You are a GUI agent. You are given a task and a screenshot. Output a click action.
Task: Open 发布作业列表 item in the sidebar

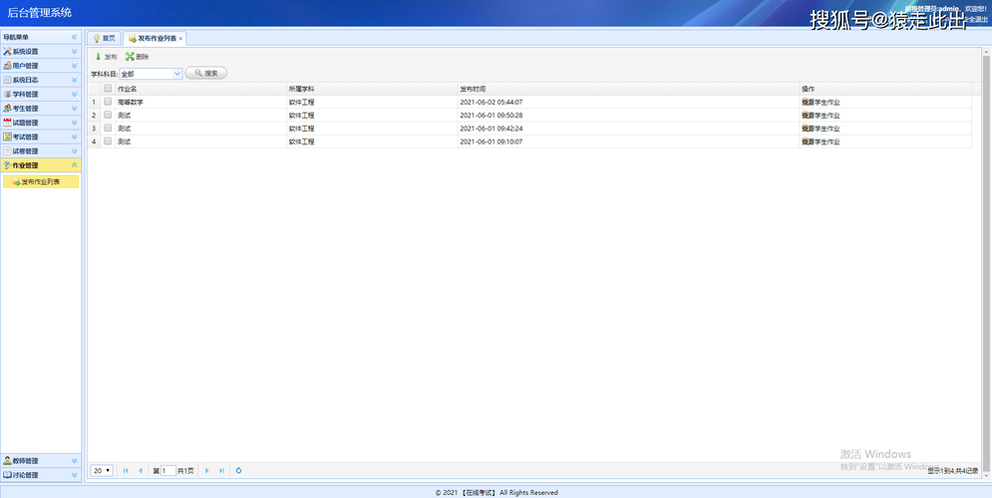[41, 182]
